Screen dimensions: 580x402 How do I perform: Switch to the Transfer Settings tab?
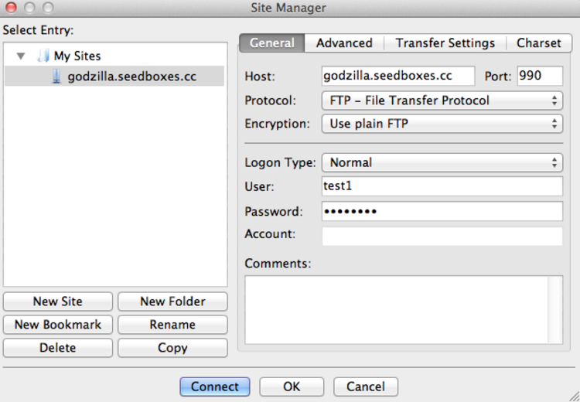pos(445,43)
